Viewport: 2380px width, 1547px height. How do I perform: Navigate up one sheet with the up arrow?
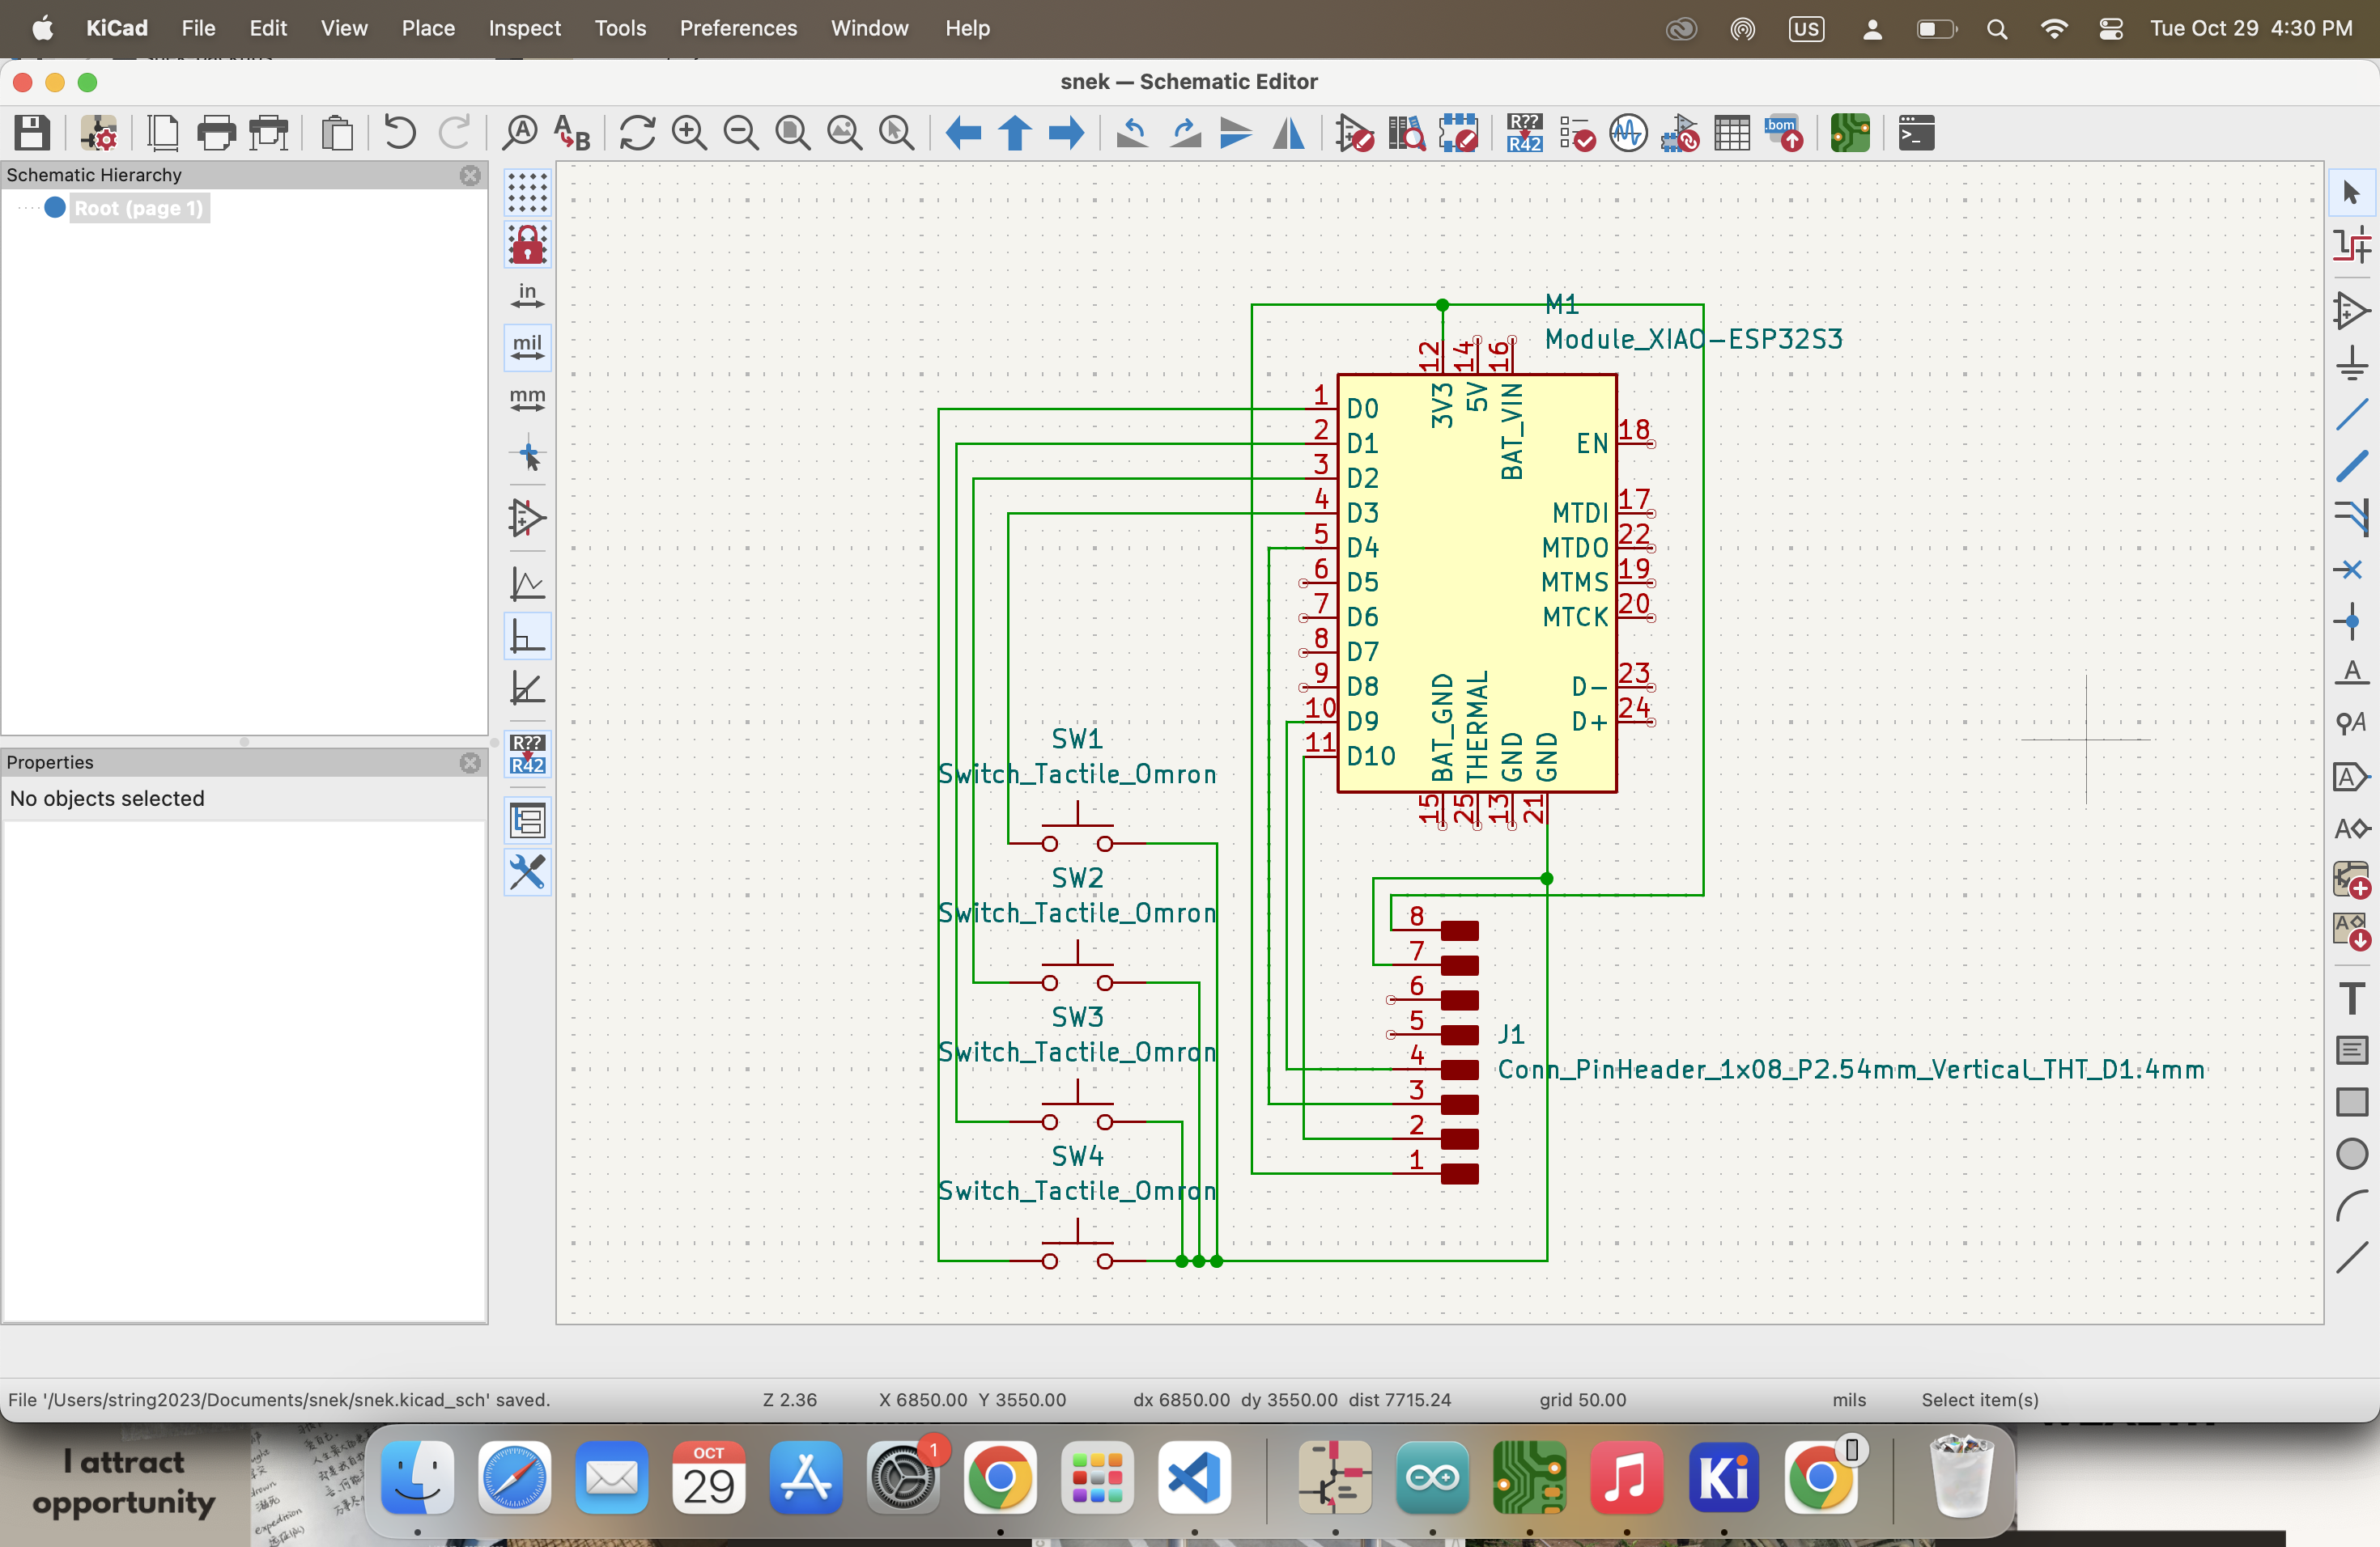pos(1015,133)
